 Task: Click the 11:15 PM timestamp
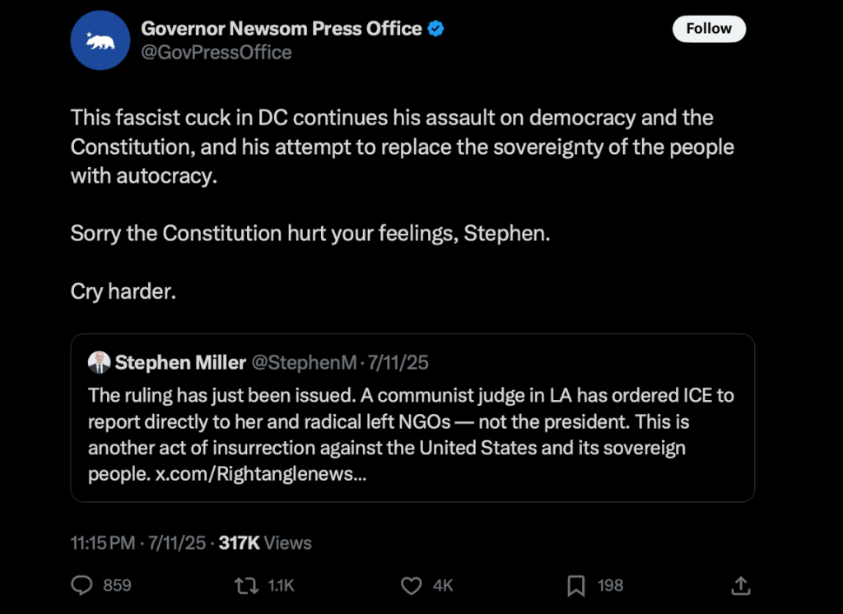point(103,543)
